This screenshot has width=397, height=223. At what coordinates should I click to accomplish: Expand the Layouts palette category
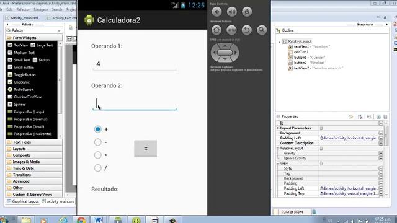click(x=34, y=149)
